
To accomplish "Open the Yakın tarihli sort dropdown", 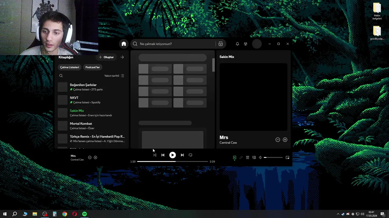I will click(x=114, y=76).
